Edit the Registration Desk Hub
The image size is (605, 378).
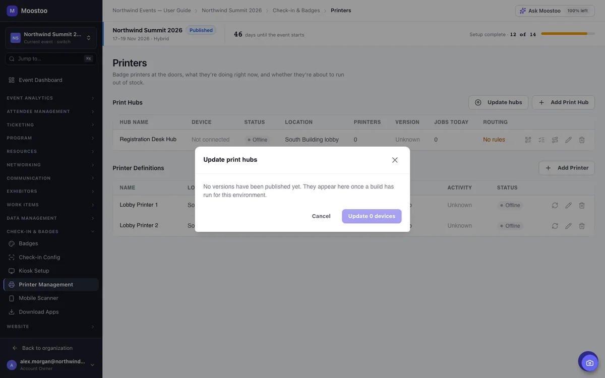[568, 140]
